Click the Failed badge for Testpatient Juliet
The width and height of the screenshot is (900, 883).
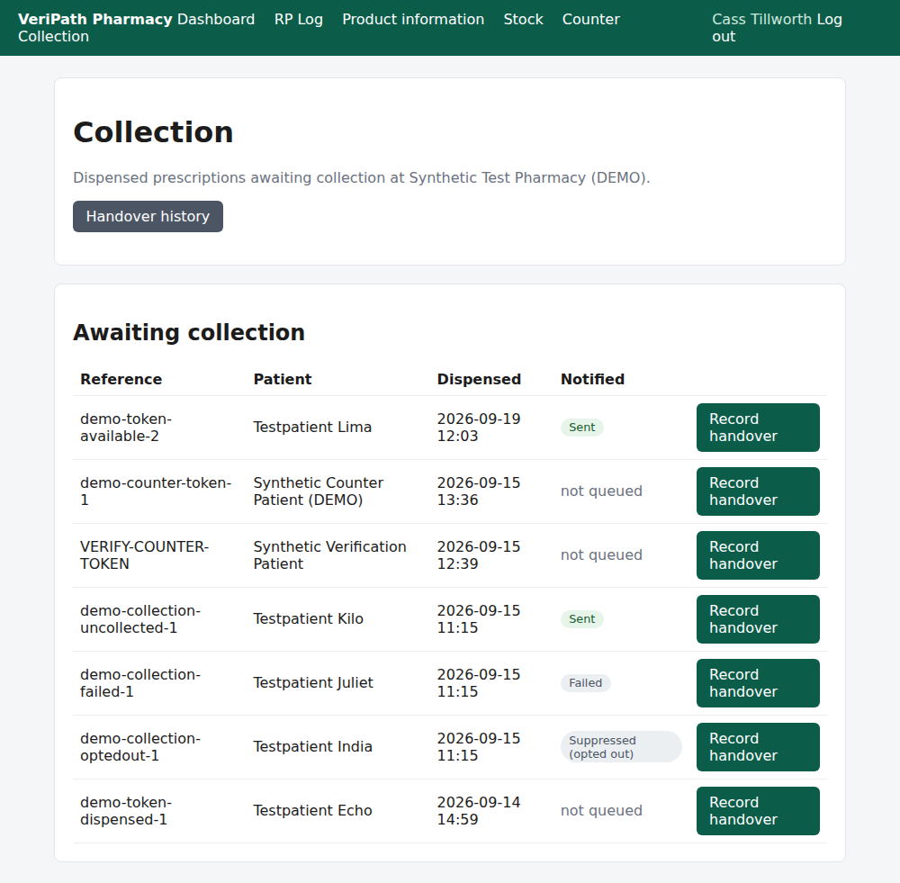(x=585, y=682)
